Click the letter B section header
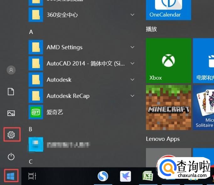The height and width of the screenshot is (185, 214). [x=31, y=129]
